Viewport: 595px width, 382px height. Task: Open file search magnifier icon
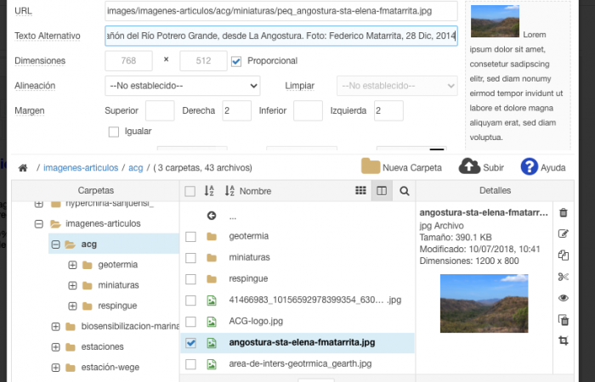tap(405, 191)
